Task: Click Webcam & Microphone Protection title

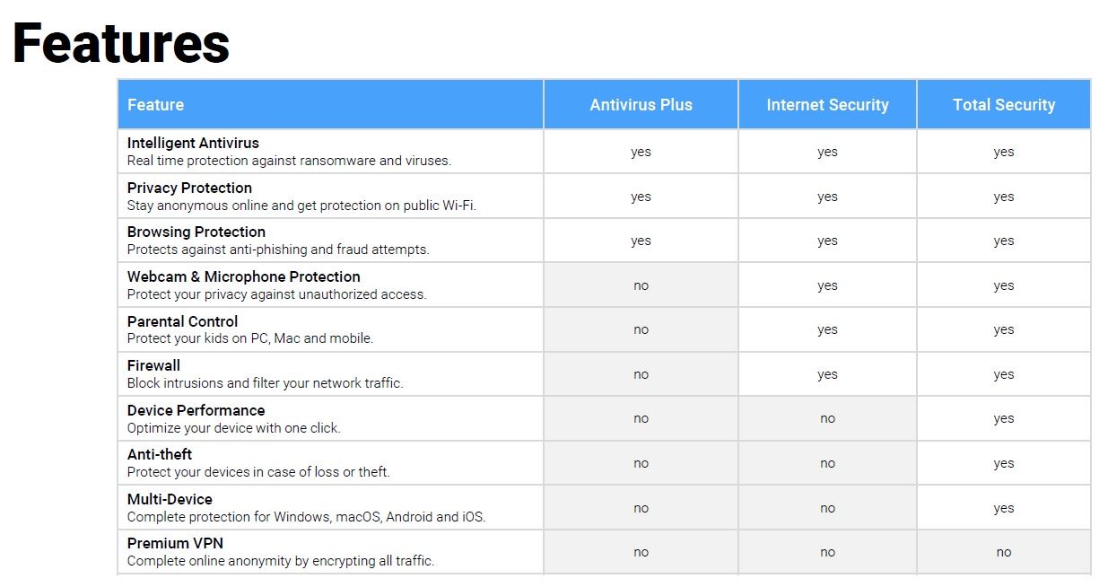Action: pyautogui.click(x=244, y=276)
